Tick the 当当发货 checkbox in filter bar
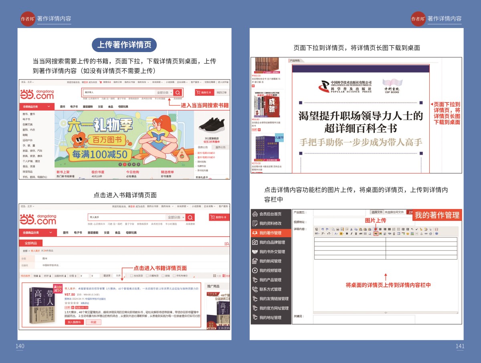 (131, 276)
